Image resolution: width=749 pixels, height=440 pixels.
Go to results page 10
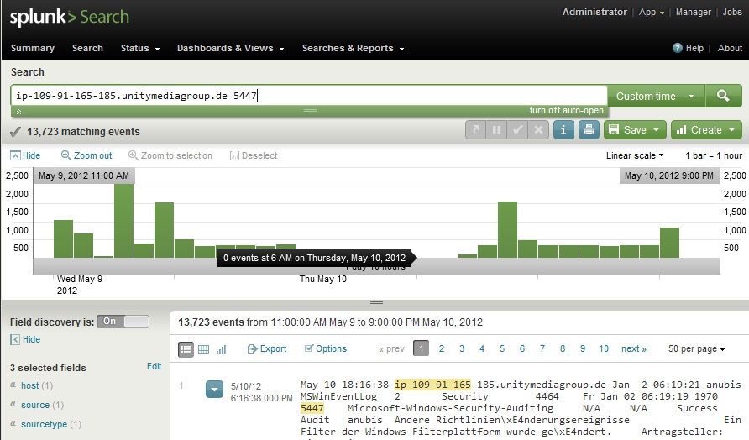pyautogui.click(x=604, y=348)
